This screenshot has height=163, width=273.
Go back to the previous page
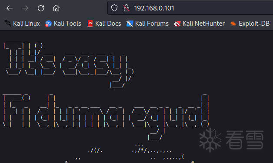[10, 8]
